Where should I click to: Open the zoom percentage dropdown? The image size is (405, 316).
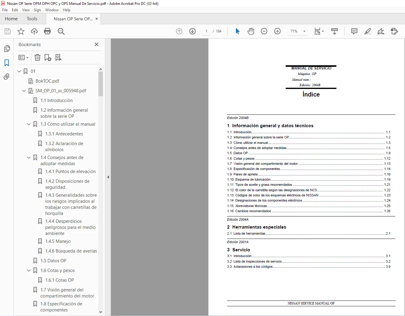pos(304,31)
